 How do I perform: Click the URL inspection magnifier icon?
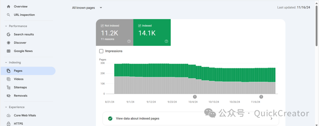(x=9, y=15)
